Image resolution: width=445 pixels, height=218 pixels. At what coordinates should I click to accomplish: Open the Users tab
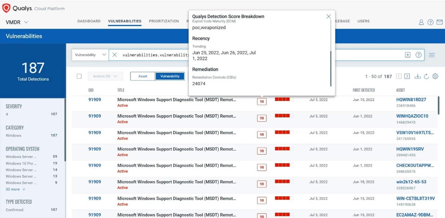[x=363, y=21]
